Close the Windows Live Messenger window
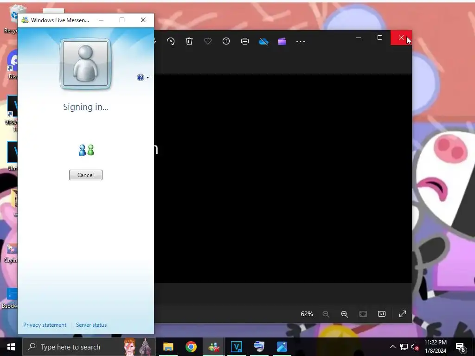Viewport: 475px width, 356px height. click(x=143, y=20)
